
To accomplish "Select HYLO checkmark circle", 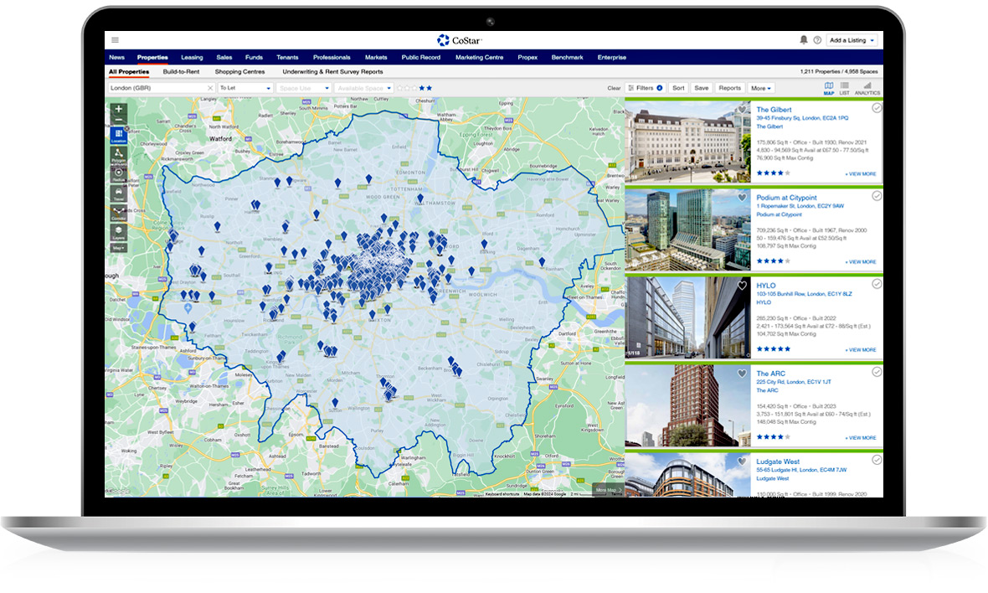I will click(x=877, y=284).
